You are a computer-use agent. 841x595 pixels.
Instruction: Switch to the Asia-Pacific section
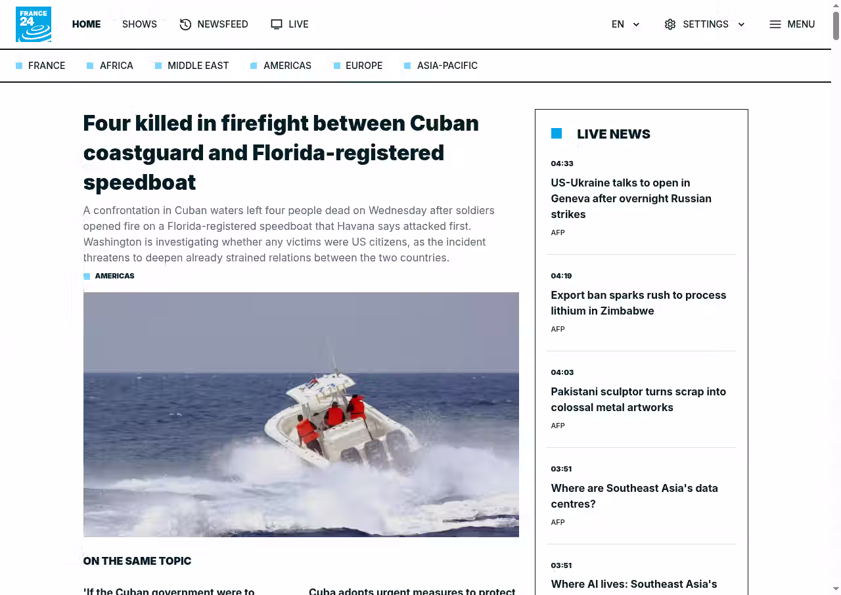[447, 66]
